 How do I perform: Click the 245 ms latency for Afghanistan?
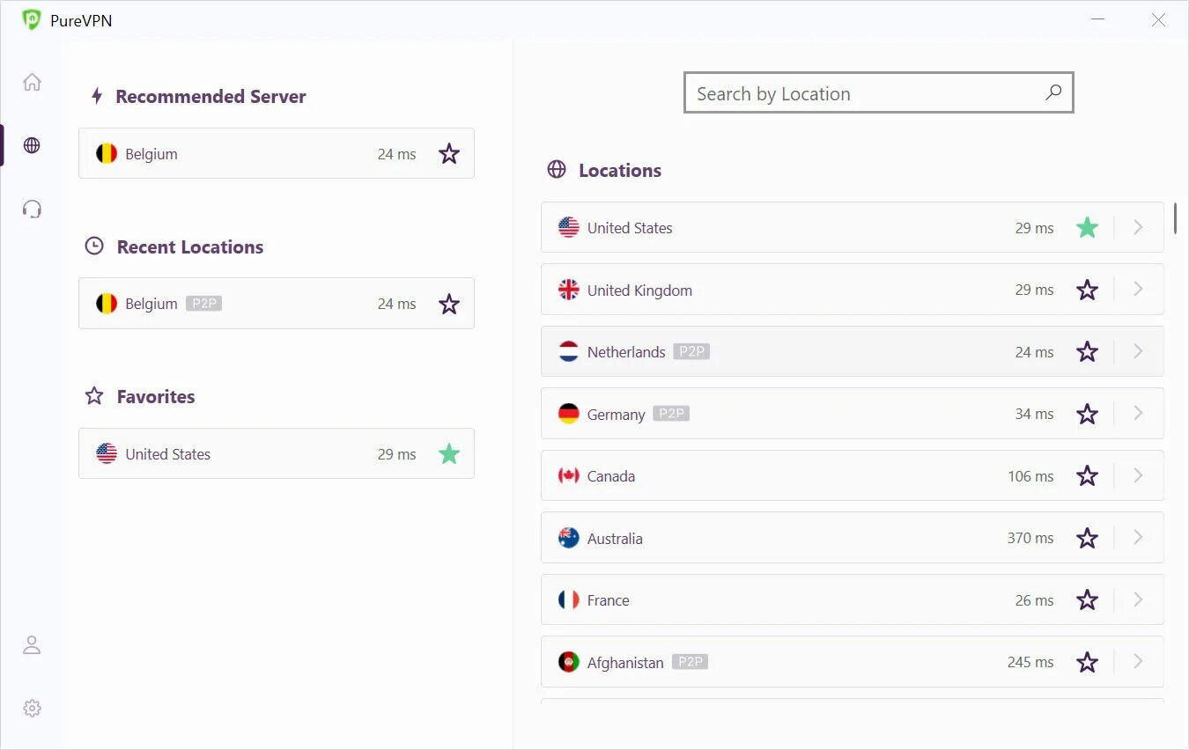(x=1030, y=662)
